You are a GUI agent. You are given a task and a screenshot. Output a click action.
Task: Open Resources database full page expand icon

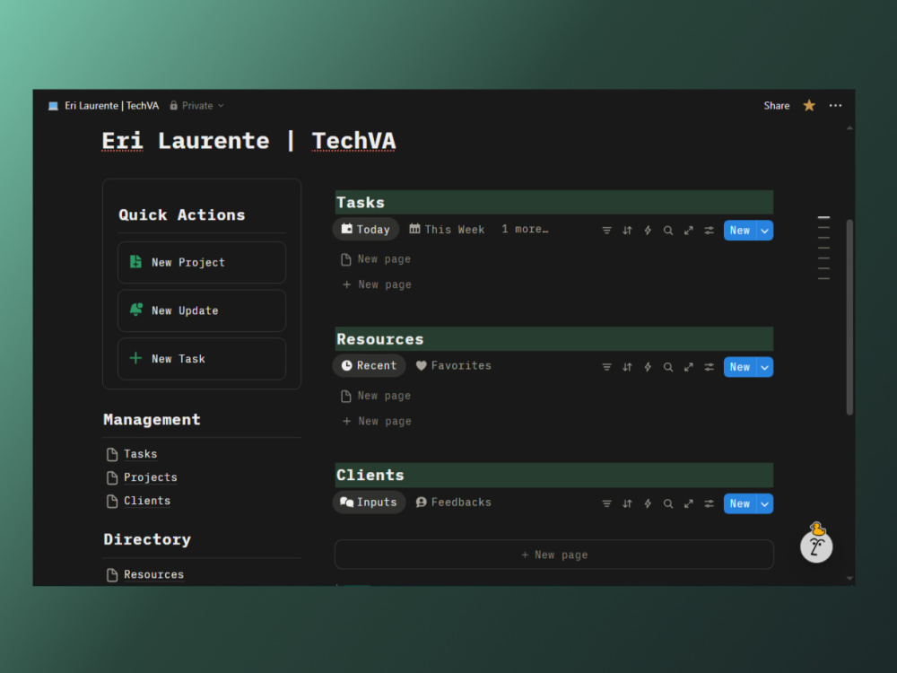pos(688,367)
